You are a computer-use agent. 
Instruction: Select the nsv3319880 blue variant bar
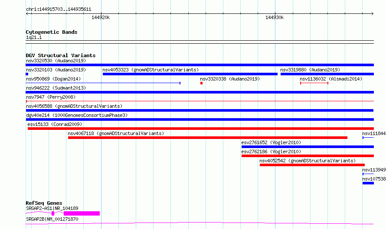(327, 74)
